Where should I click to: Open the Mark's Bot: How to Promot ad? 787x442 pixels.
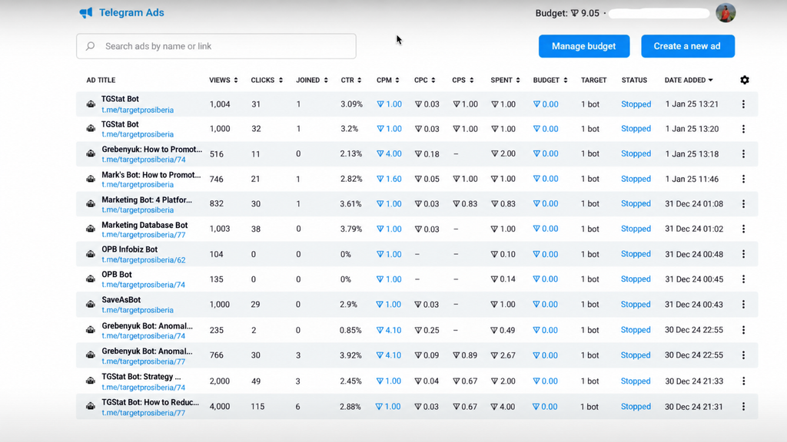pos(151,175)
